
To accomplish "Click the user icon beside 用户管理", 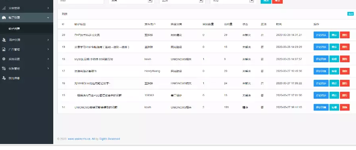I will (4, 40).
